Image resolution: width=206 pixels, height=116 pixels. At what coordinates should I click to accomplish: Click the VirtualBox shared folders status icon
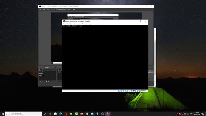(129, 91)
